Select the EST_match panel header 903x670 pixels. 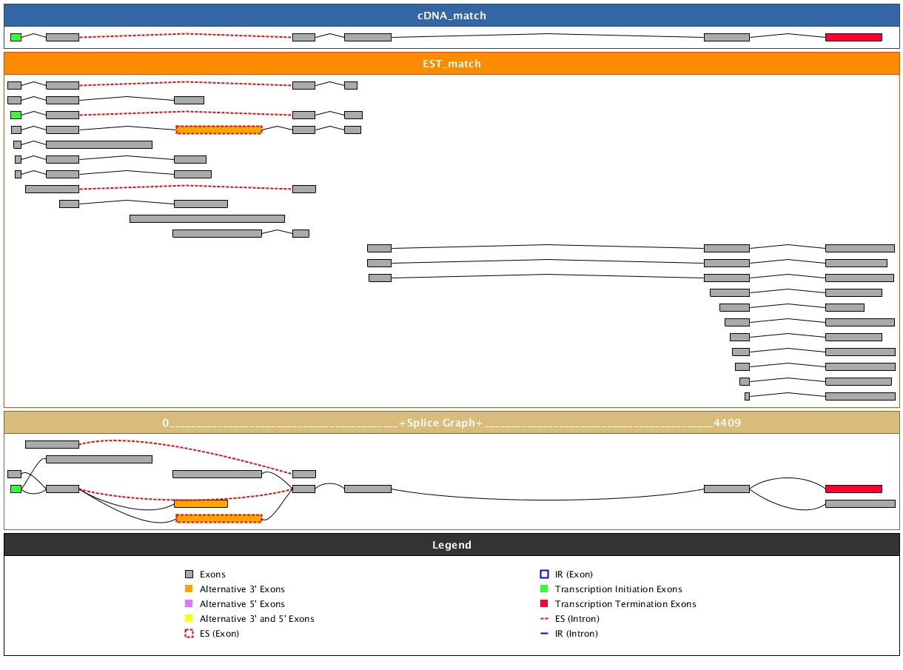(451, 64)
